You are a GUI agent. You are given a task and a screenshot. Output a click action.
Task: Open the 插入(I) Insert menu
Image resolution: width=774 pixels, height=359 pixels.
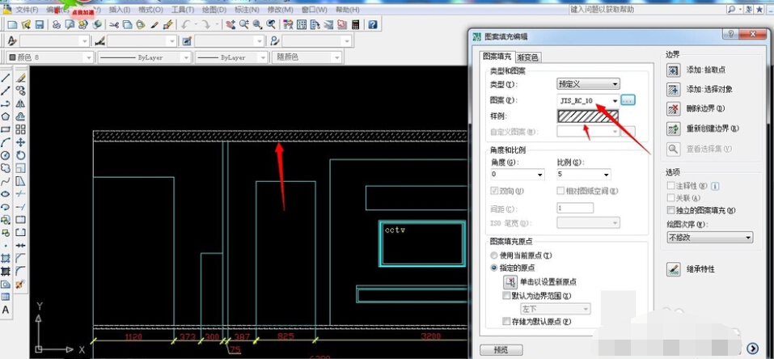pos(120,10)
